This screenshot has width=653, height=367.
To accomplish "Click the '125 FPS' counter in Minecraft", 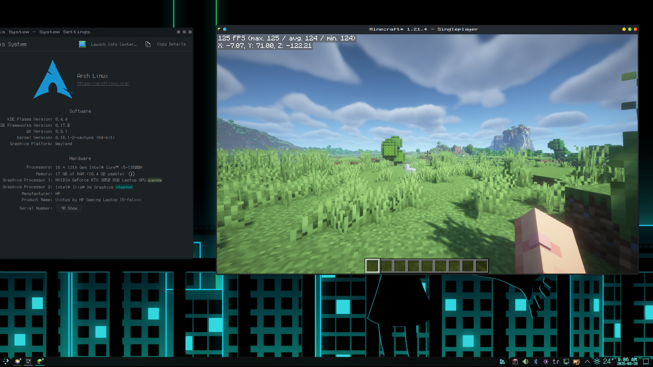I will click(287, 38).
